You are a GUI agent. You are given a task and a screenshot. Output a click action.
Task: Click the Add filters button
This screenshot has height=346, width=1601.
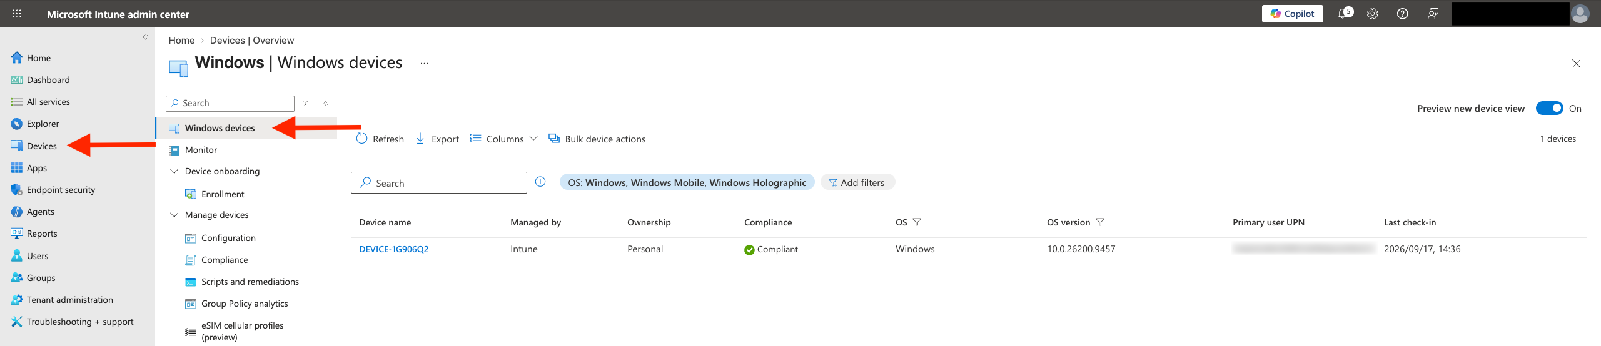[857, 182]
